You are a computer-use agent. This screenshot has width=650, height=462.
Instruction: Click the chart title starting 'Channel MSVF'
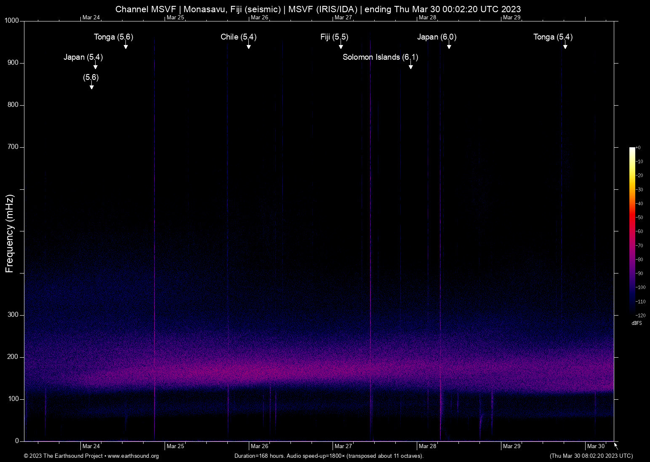click(318, 9)
